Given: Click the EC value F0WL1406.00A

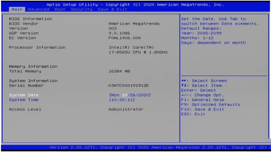Looking at the screenshot, I should pyautogui.click(x=125, y=38).
